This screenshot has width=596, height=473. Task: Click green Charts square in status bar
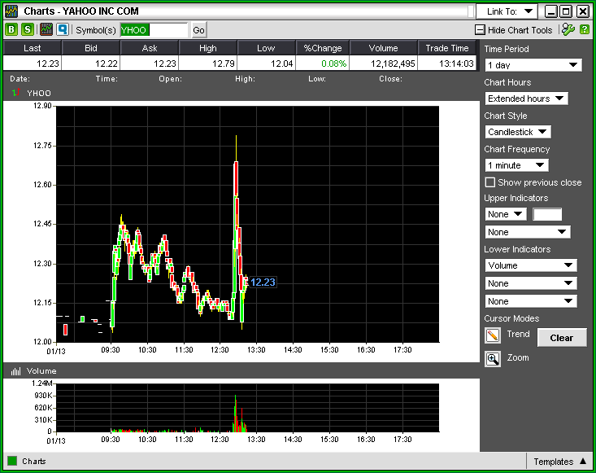[12, 462]
